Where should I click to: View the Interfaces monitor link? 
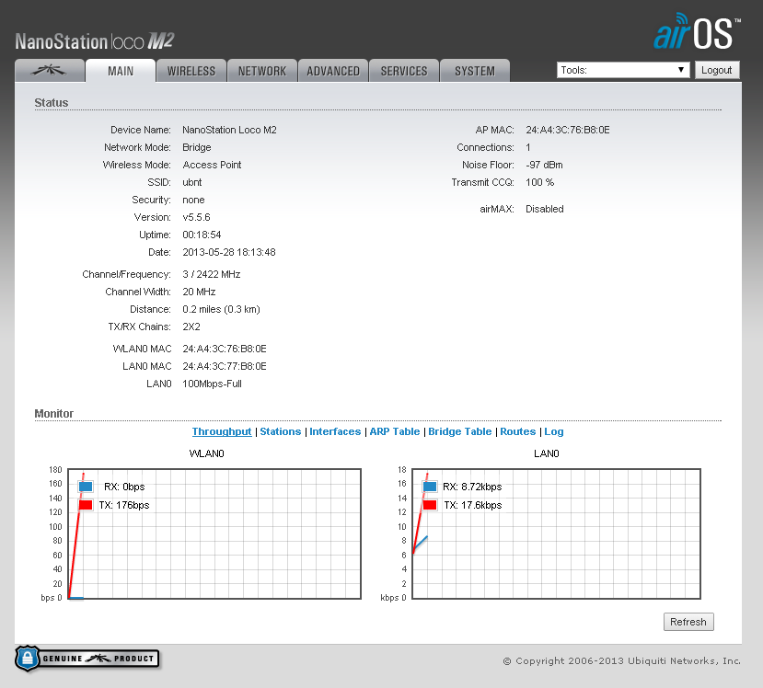[x=335, y=431]
